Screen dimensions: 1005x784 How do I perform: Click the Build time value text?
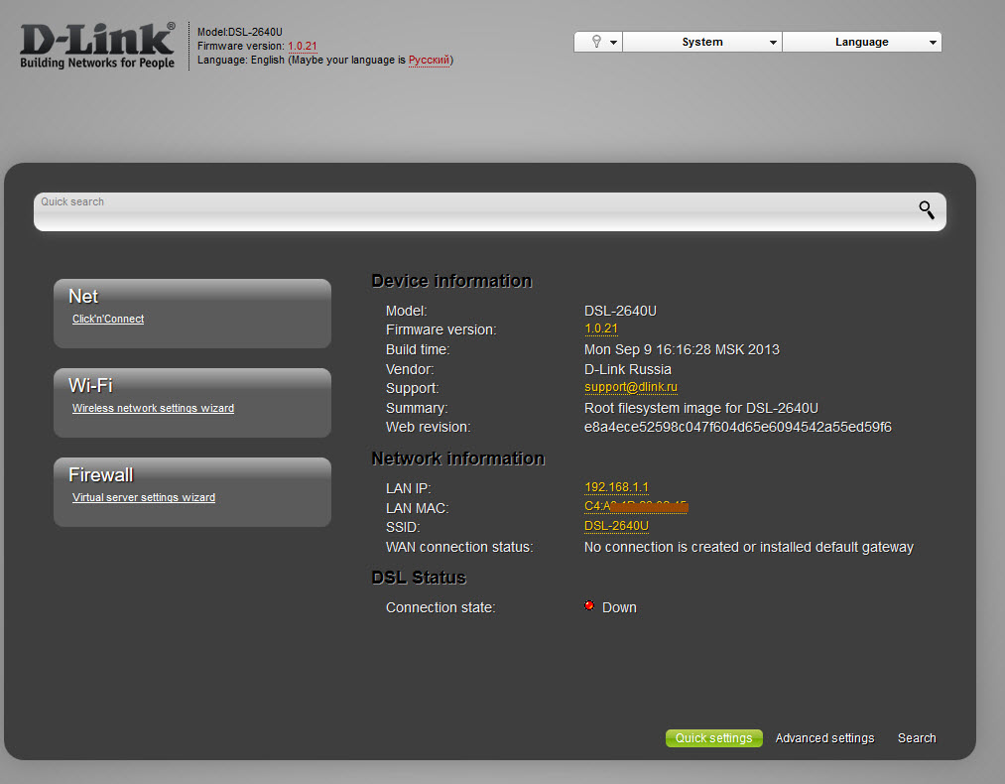[682, 349]
